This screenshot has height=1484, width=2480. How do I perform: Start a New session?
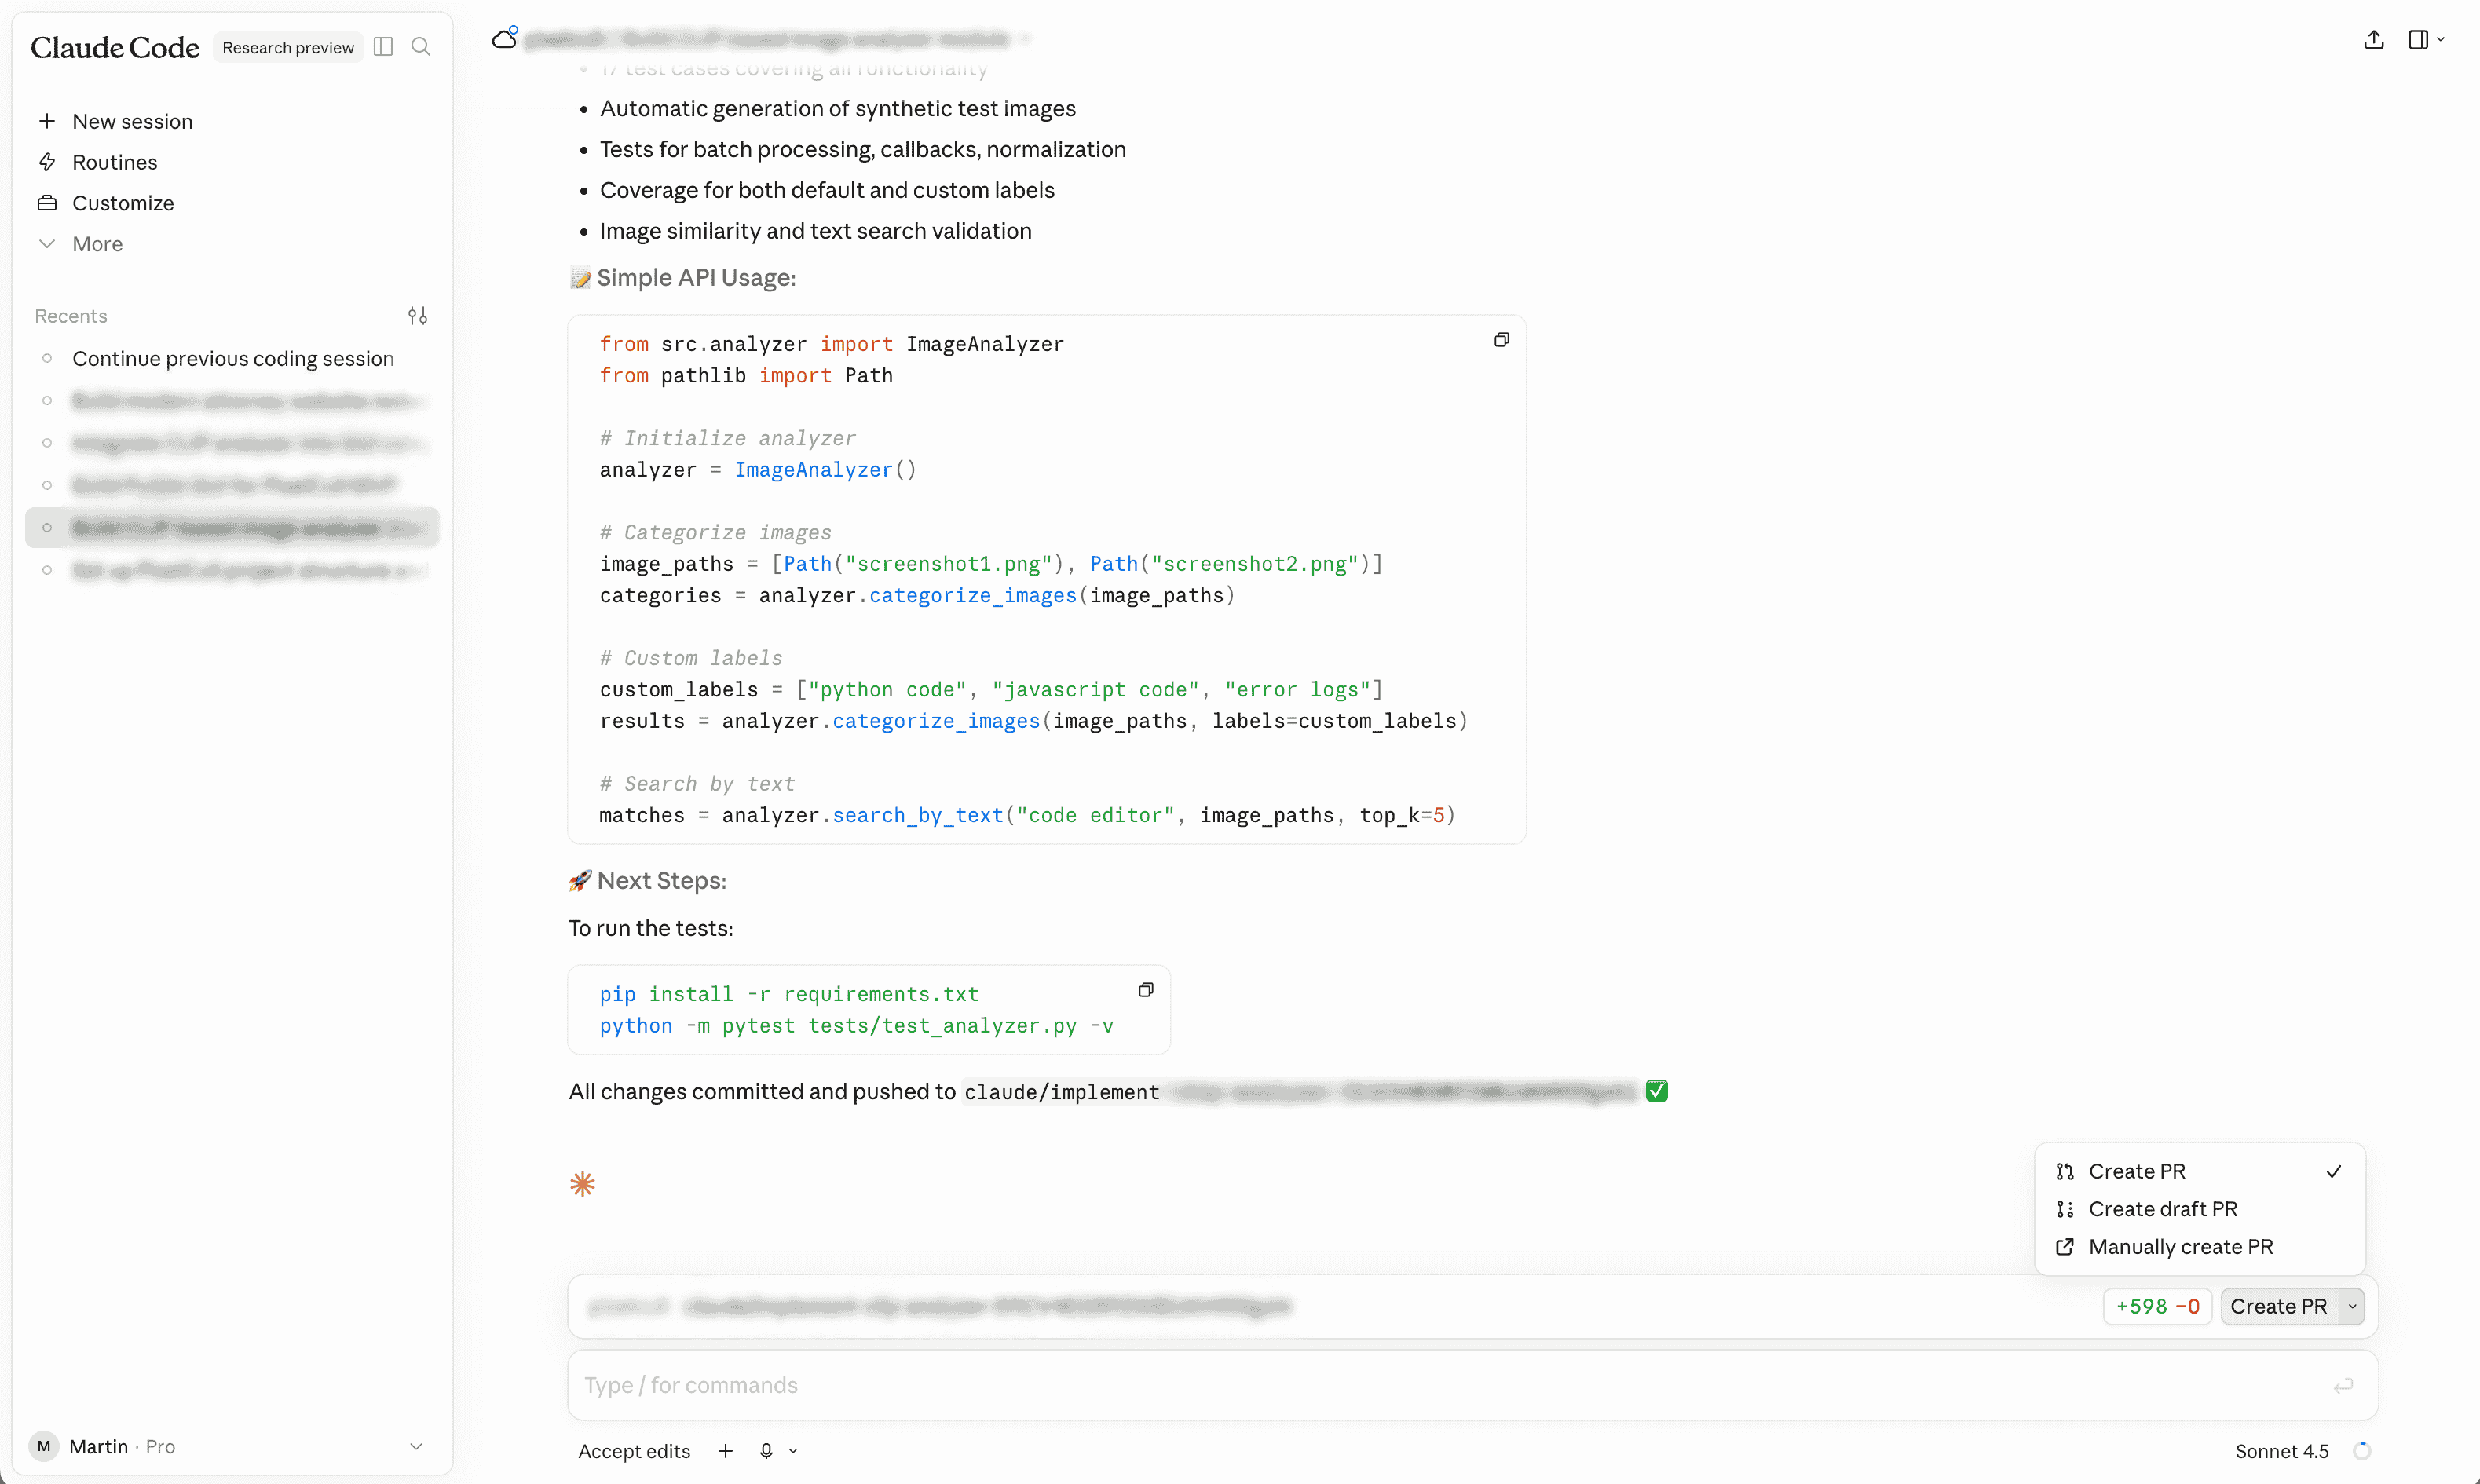(231, 121)
